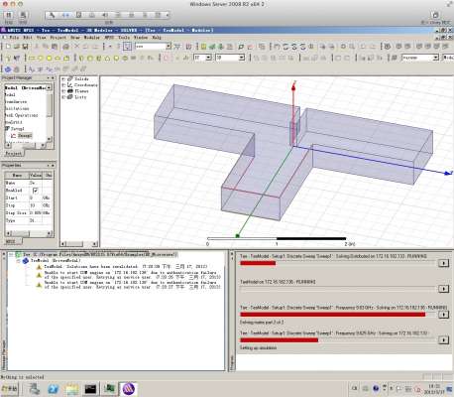Click the Setup1 icon in Project Manager
The image size is (454, 397).
[x=7, y=129]
